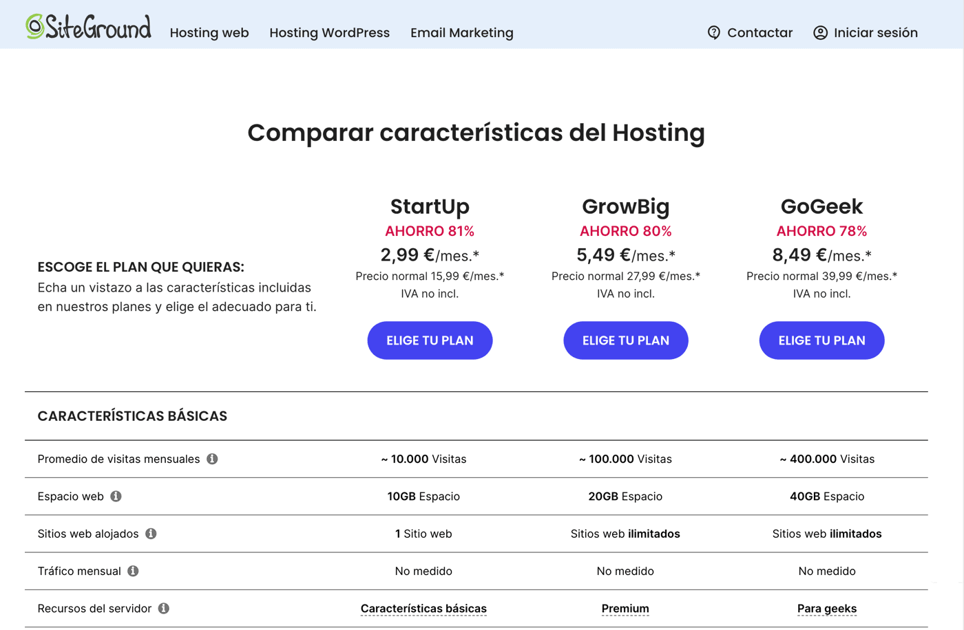The width and height of the screenshot is (964, 630).
Task: Open the Hosting WordPress menu
Action: [329, 32]
